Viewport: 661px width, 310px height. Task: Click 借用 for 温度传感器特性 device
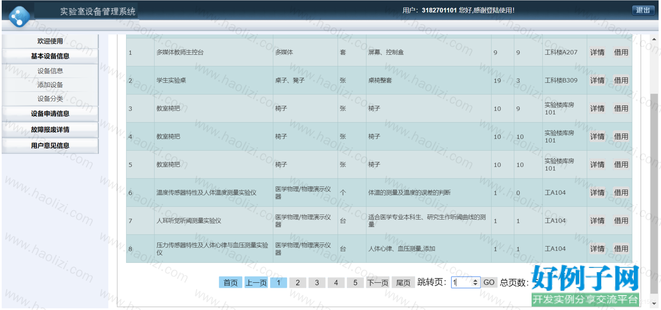(x=621, y=193)
